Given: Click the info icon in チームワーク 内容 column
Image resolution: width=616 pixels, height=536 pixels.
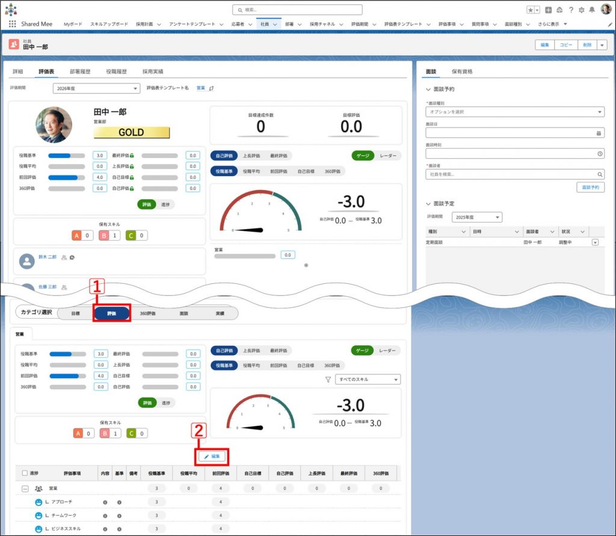Looking at the screenshot, I should (105, 516).
